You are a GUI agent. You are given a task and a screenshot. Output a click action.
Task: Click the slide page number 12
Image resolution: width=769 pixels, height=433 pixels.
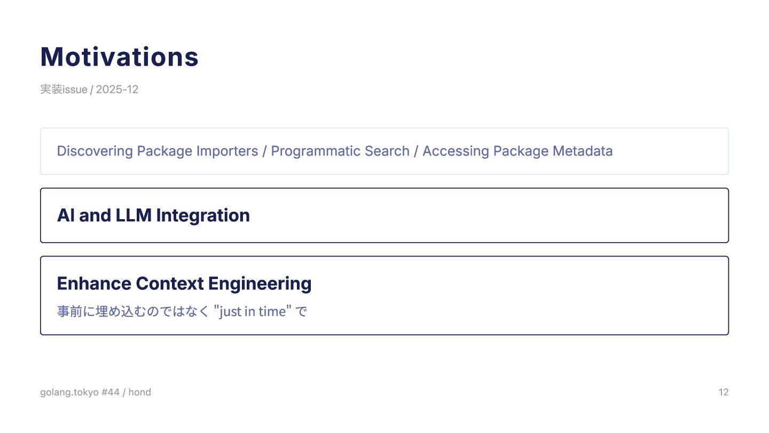coord(724,392)
